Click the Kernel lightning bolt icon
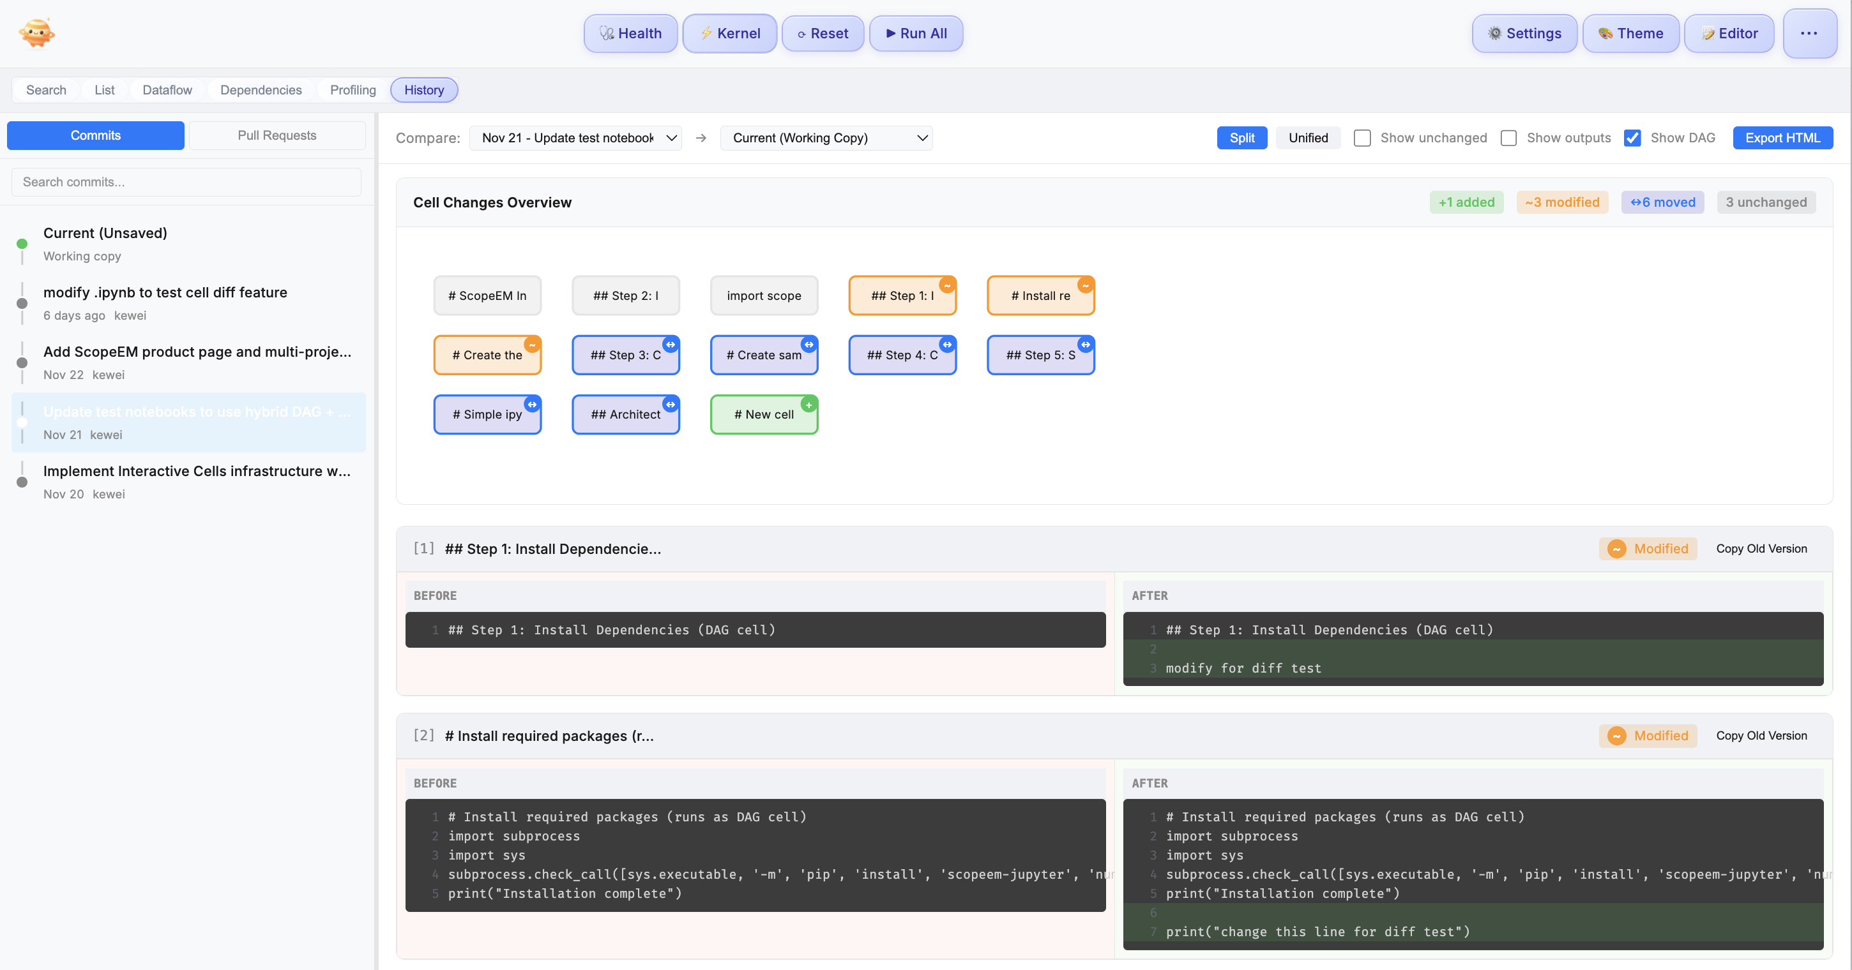The height and width of the screenshot is (970, 1852). point(707,33)
